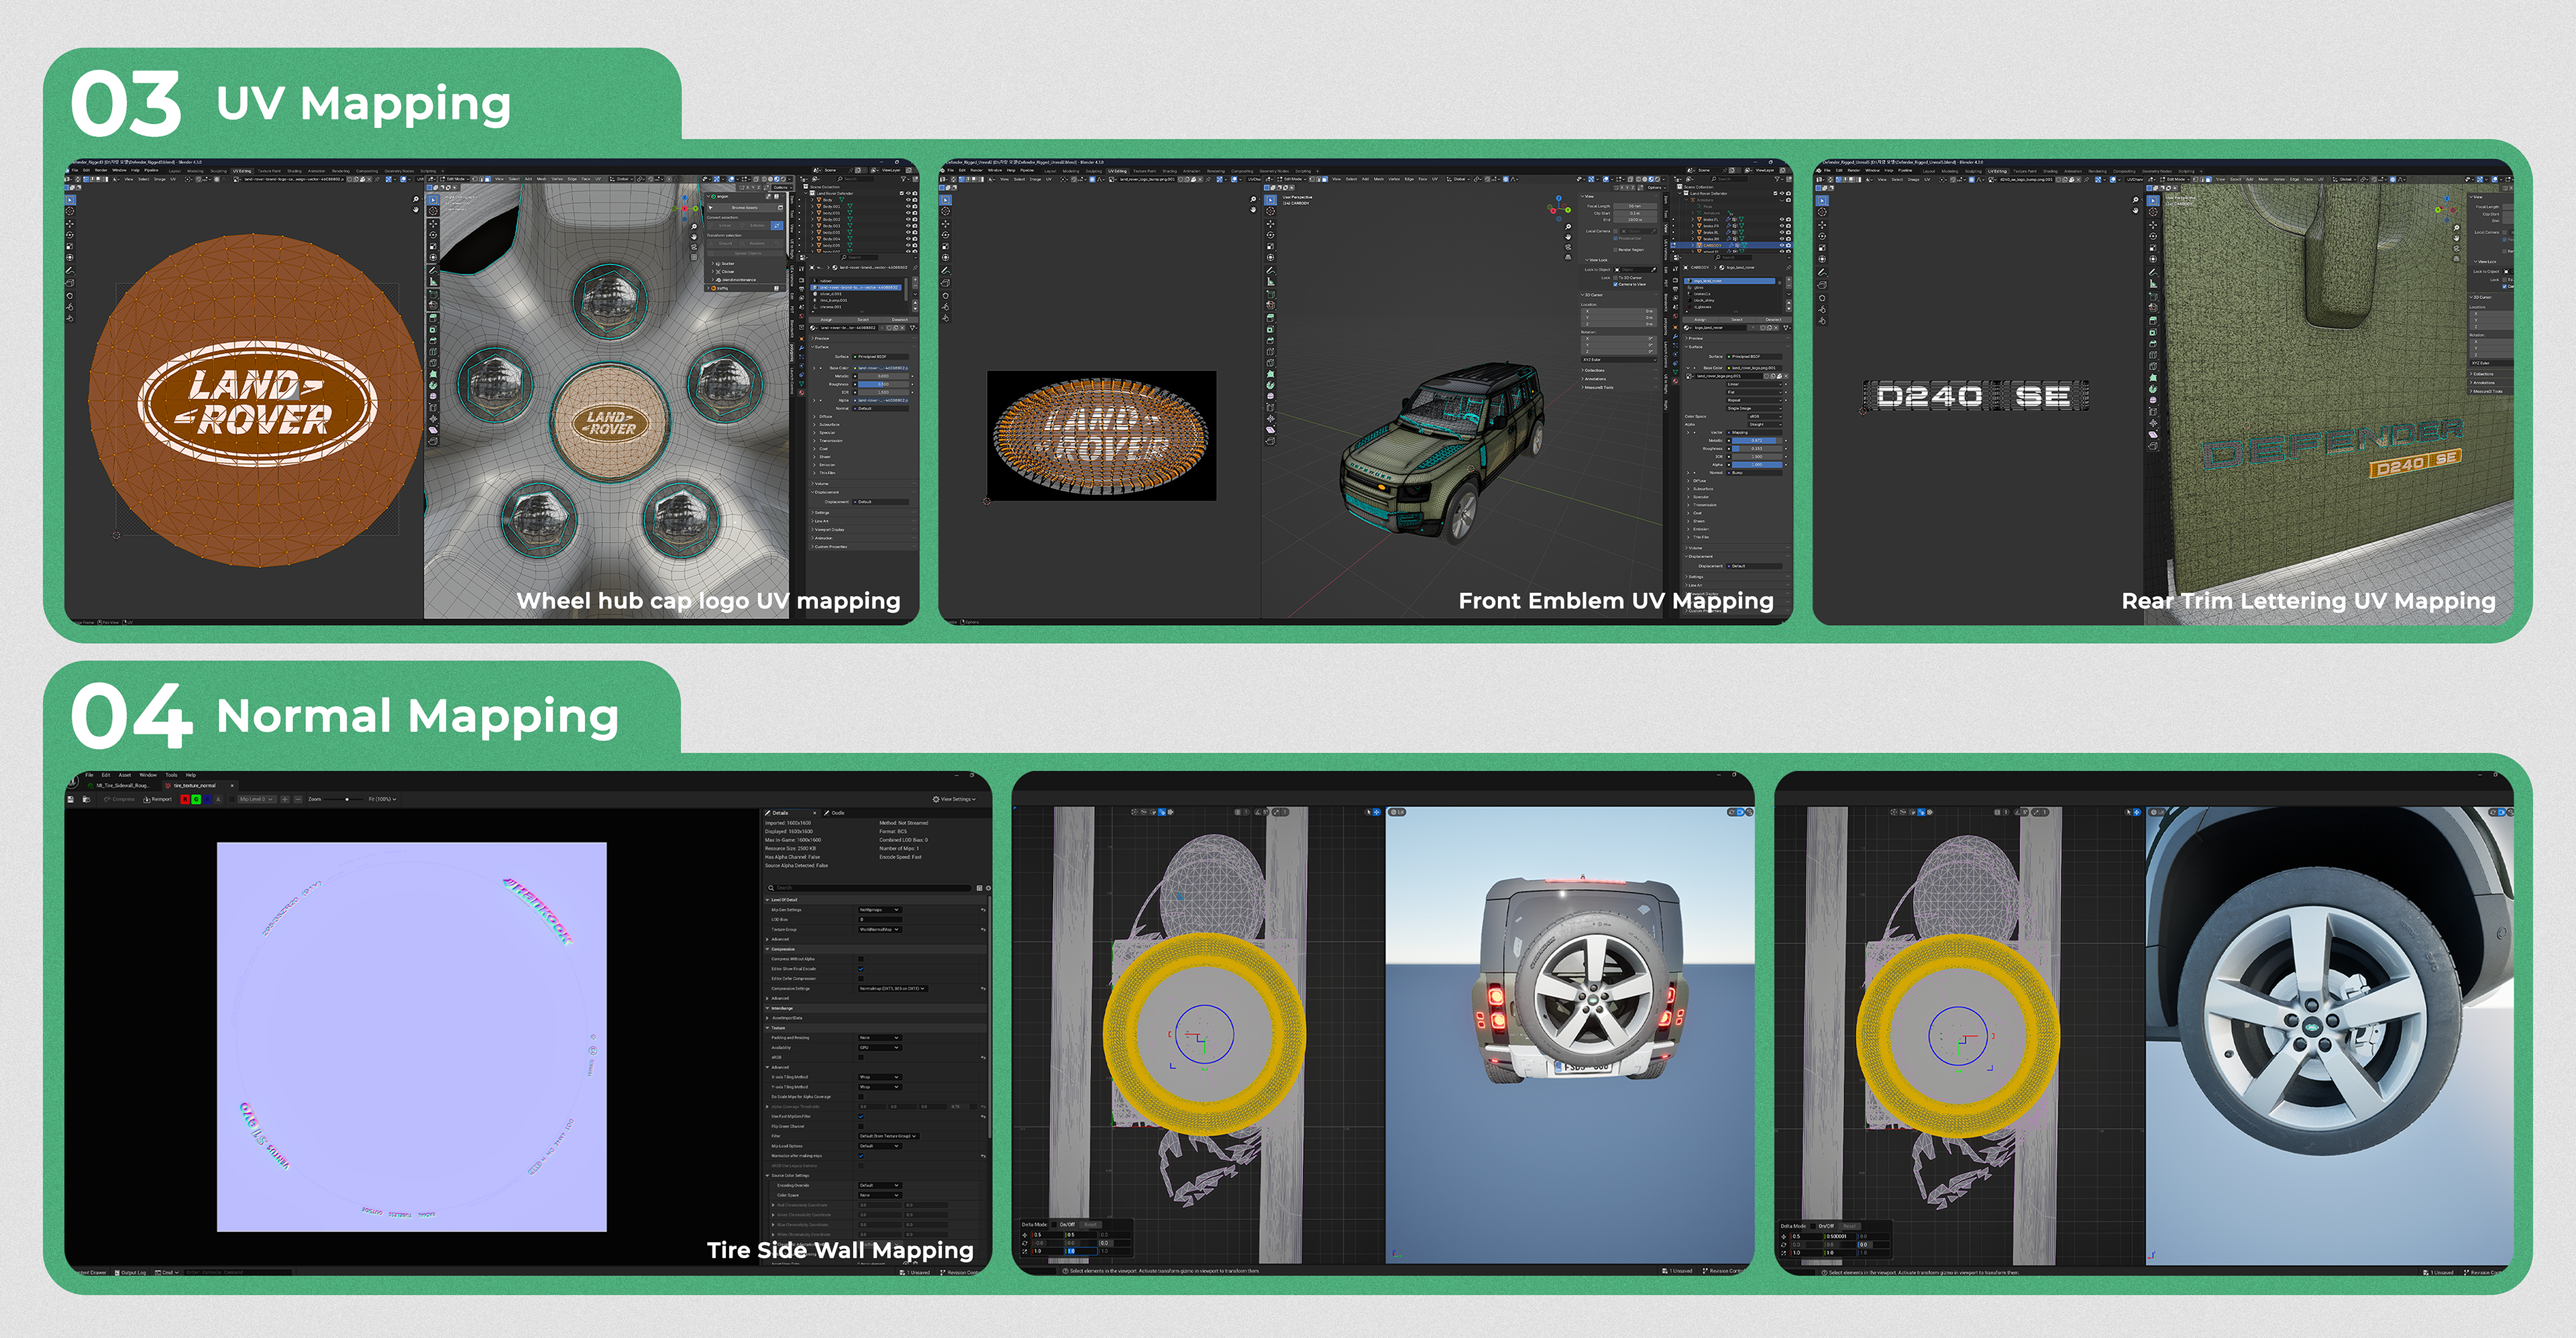Click the plus mip icon in texture editor
Screen dimensions: 2576x1338
(x=285, y=799)
